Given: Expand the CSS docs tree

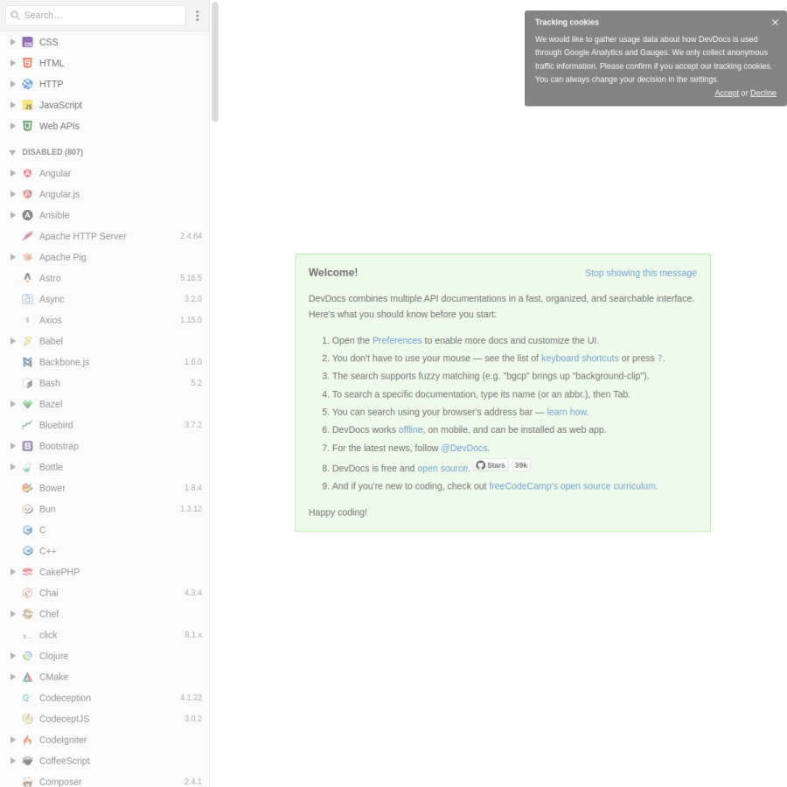Looking at the screenshot, I should coord(13,42).
